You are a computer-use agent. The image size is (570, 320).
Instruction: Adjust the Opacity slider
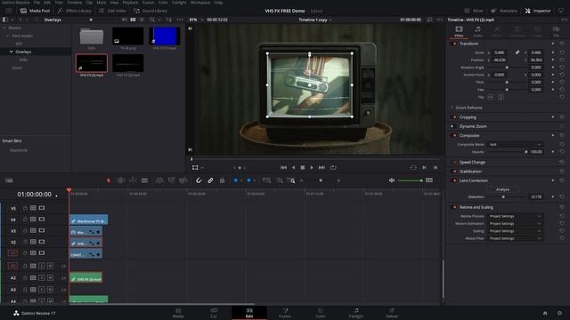[507, 152]
